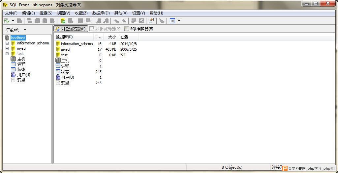Click the 2006/5/25 creation date cell
338x173 pixels.
tap(129, 49)
